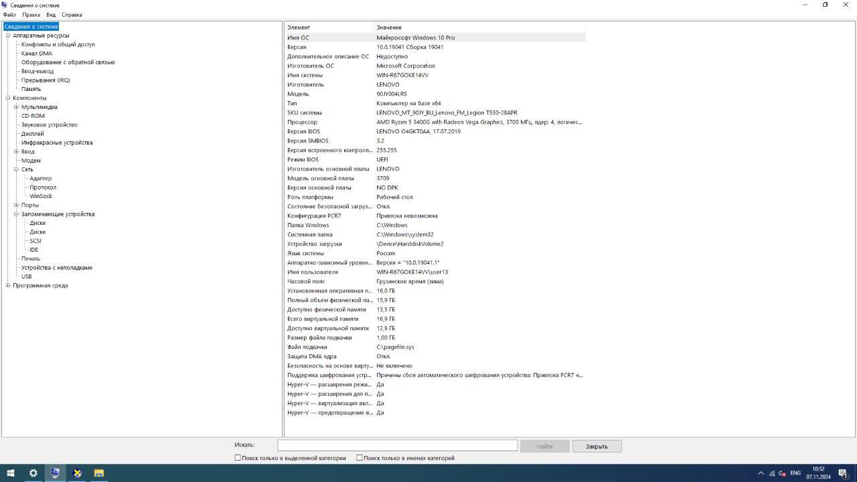Click the Версия BIOS row

pyautogui.click(x=435, y=131)
